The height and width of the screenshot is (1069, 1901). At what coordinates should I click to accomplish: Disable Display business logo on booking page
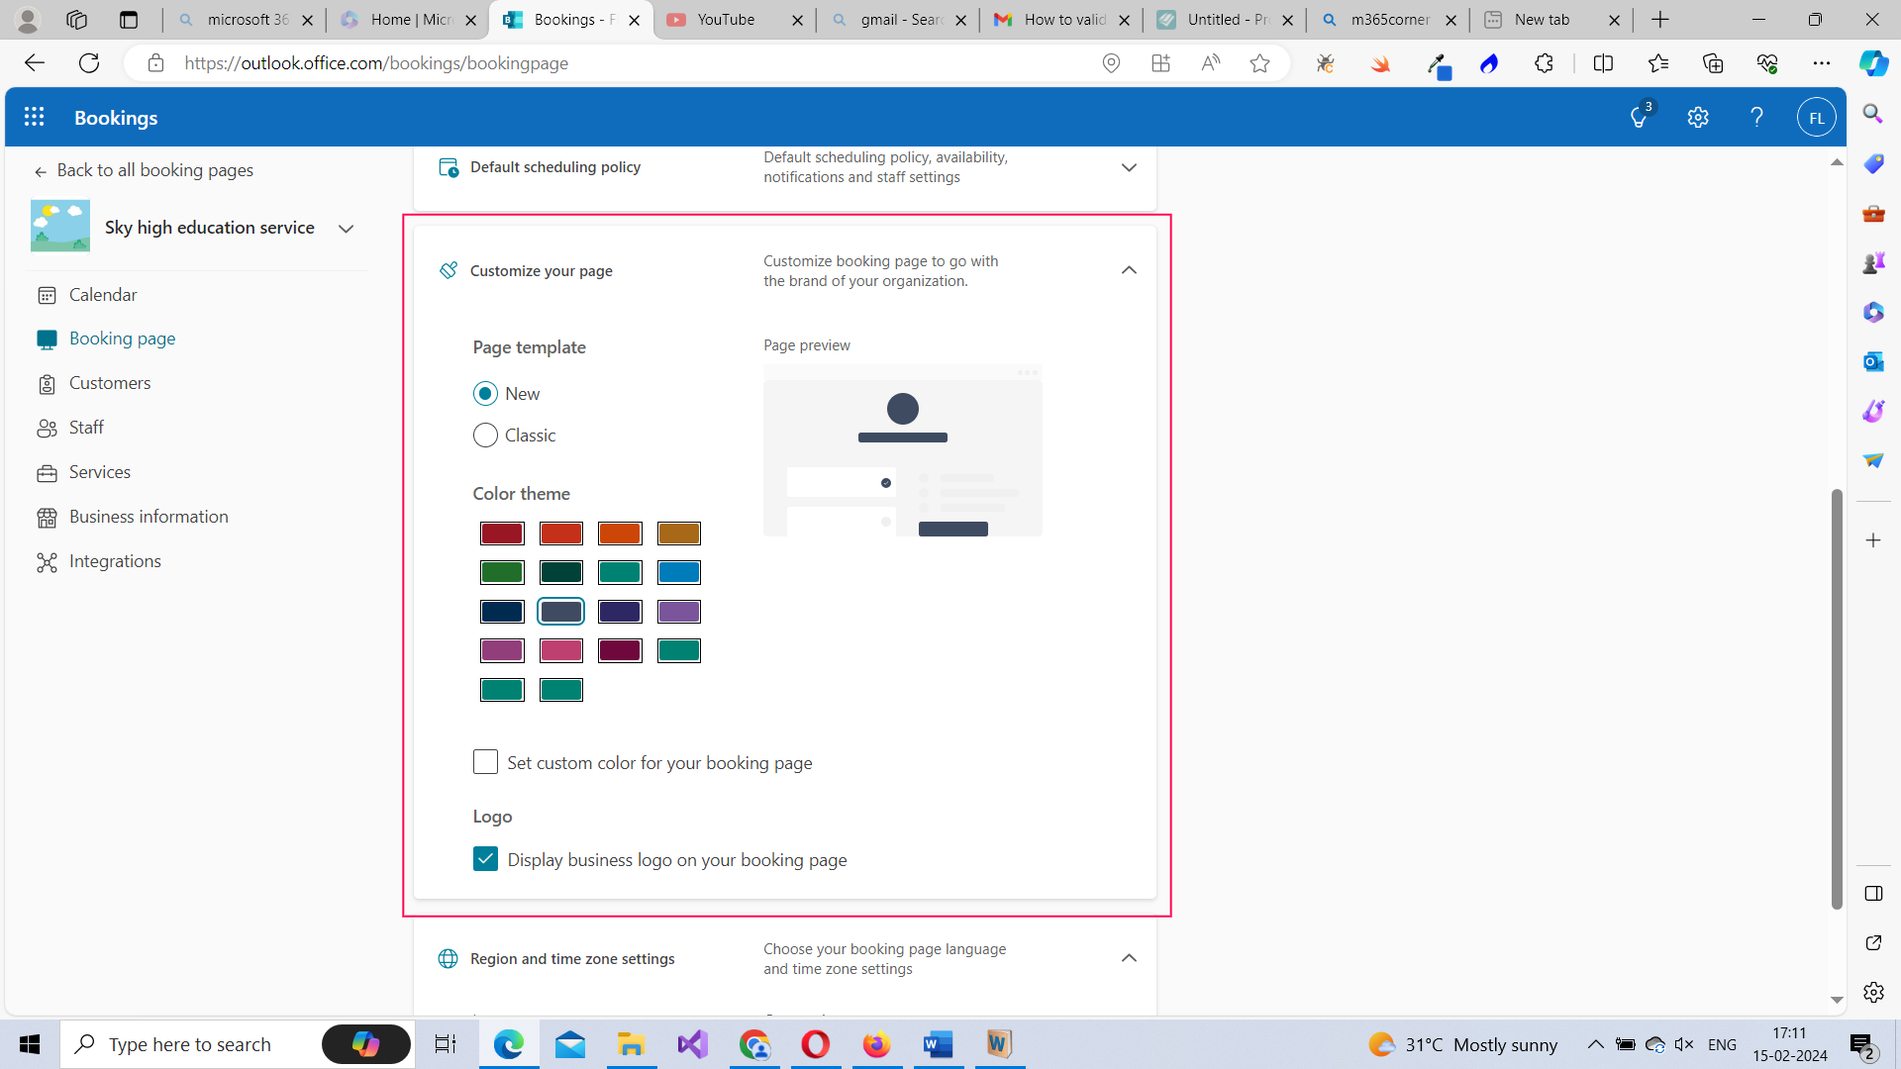pyautogui.click(x=485, y=859)
